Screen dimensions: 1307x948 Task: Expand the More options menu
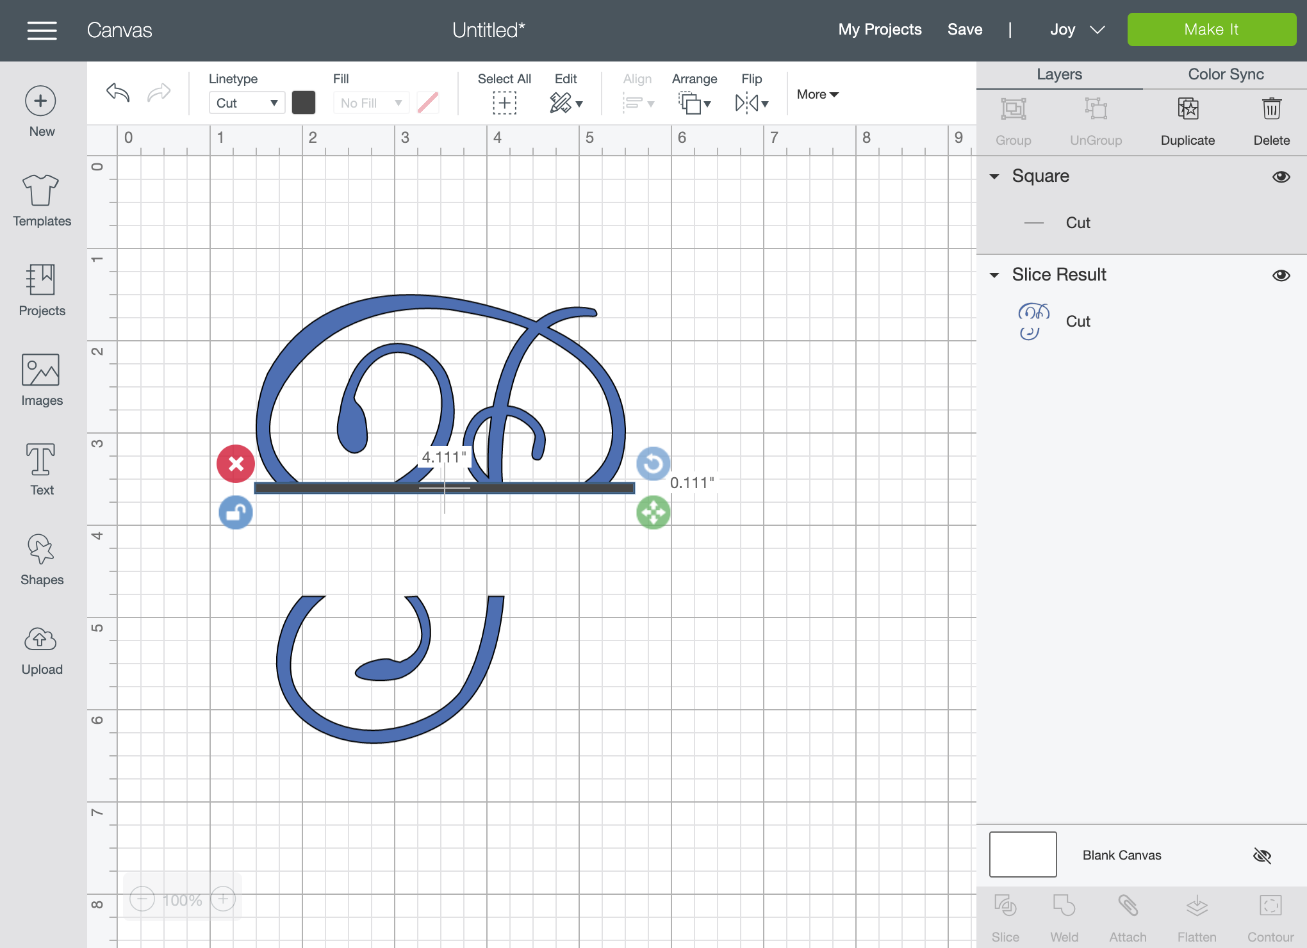point(818,94)
